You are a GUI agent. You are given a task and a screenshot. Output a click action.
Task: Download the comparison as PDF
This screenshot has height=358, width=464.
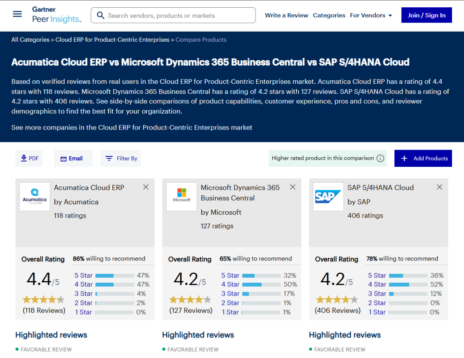29,158
